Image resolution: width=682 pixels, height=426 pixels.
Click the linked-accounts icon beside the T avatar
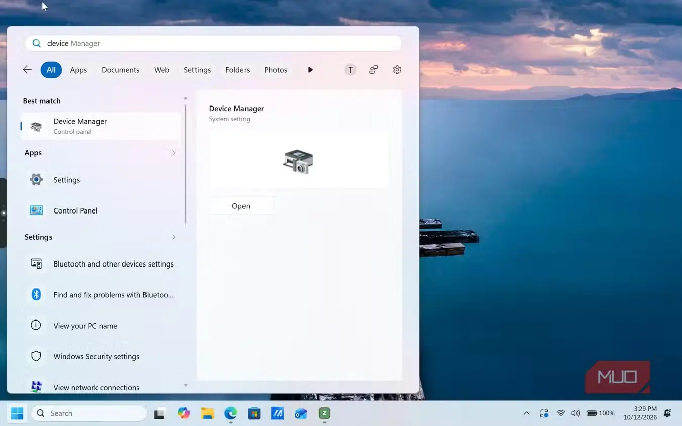374,70
